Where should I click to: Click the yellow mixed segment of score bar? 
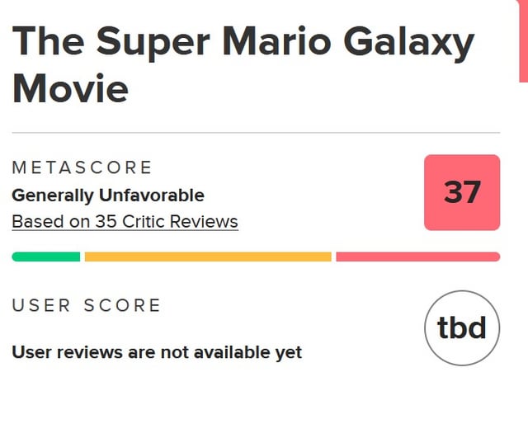207,257
